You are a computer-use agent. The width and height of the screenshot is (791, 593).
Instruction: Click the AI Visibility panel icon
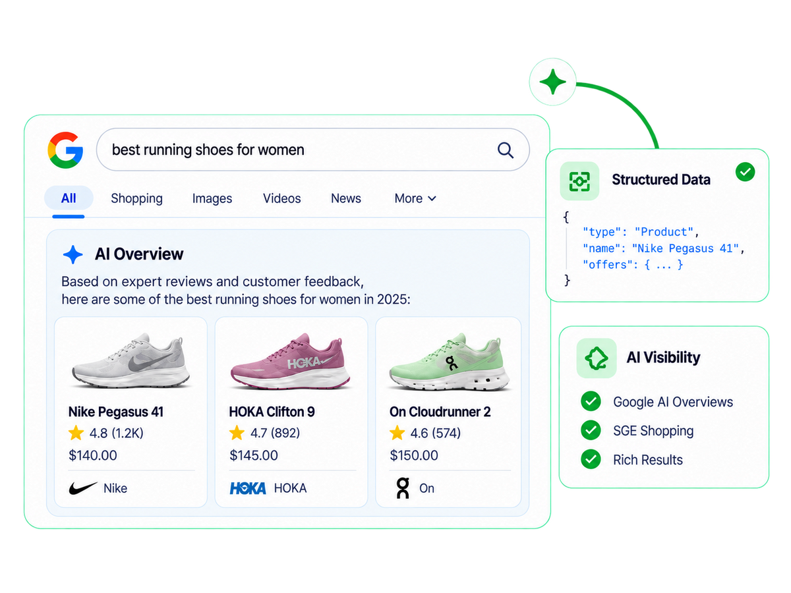click(597, 358)
